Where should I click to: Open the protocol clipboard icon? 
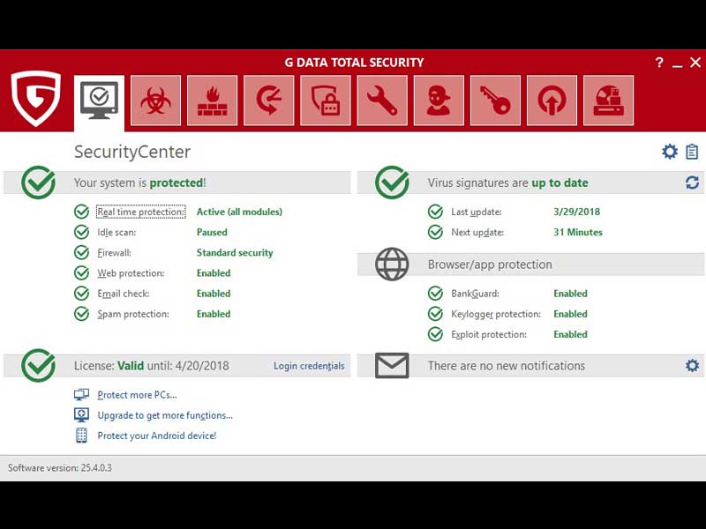(x=692, y=152)
